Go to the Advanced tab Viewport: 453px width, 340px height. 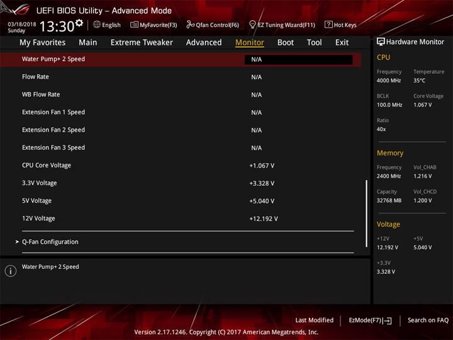pyautogui.click(x=204, y=43)
